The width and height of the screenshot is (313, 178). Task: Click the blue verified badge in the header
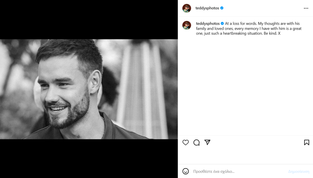click(x=222, y=8)
